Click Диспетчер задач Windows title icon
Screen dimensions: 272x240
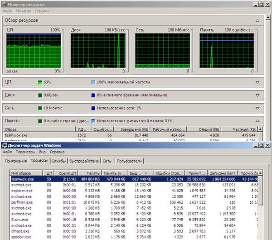pos(5,145)
